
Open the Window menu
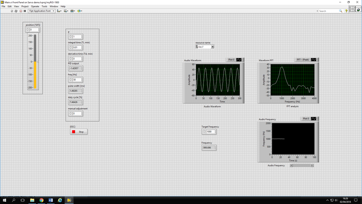click(x=54, y=7)
